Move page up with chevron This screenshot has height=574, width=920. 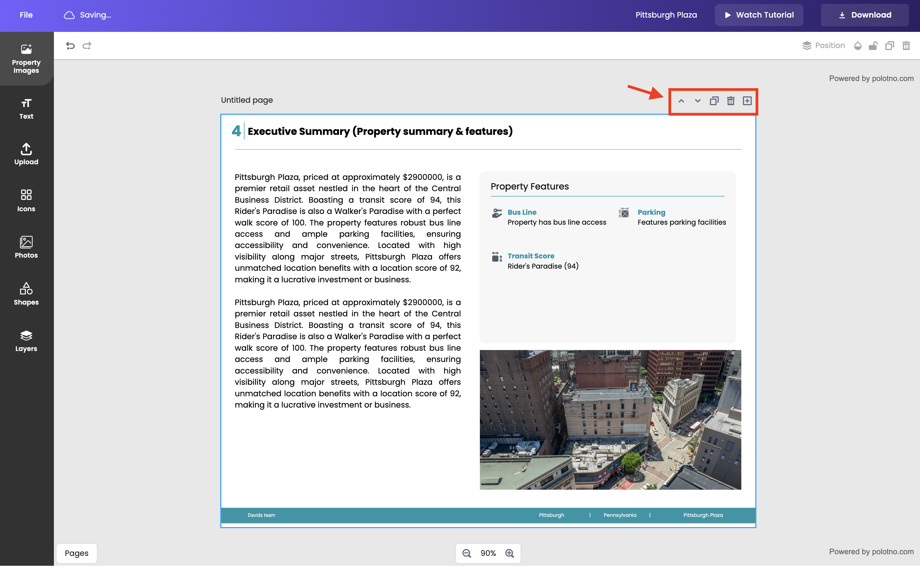(681, 101)
